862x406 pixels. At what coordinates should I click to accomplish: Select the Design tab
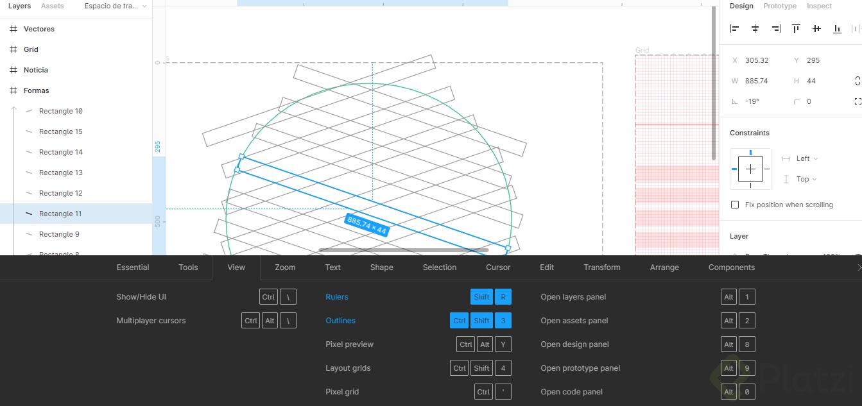(741, 6)
